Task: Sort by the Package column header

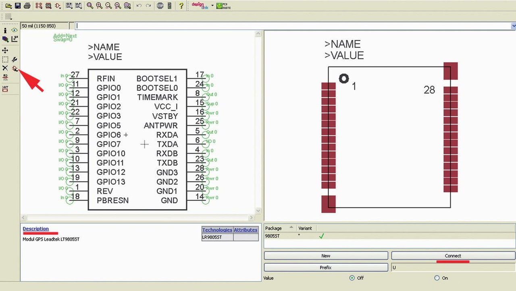Action: pyautogui.click(x=280, y=228)
